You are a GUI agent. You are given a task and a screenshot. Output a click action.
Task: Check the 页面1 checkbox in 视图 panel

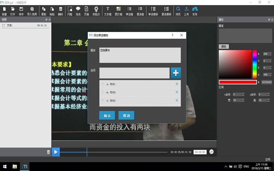pyautogui.click(x=3, y=25)
